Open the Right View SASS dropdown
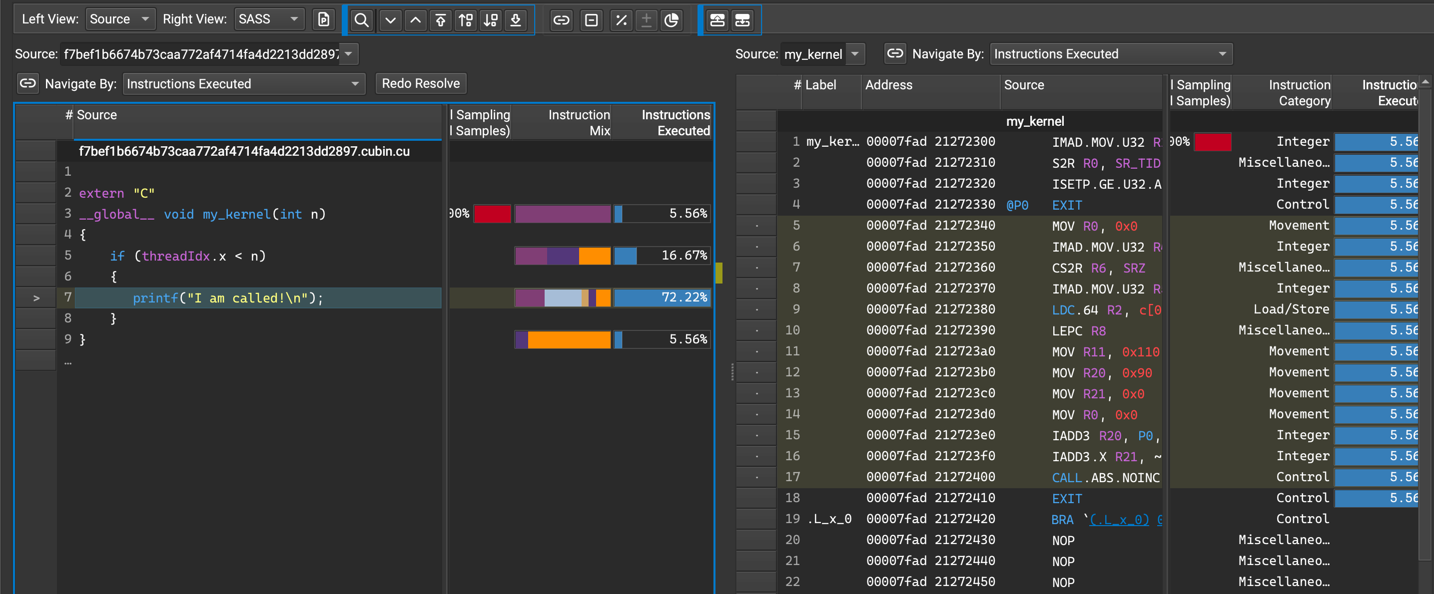 pos(269,19)
